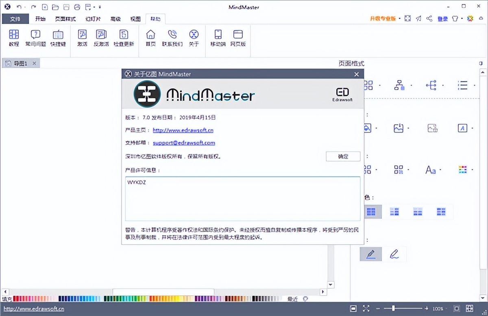
Task: Expand the 升级专业版 dropdown arrow
Action: [x=400, y=19]
